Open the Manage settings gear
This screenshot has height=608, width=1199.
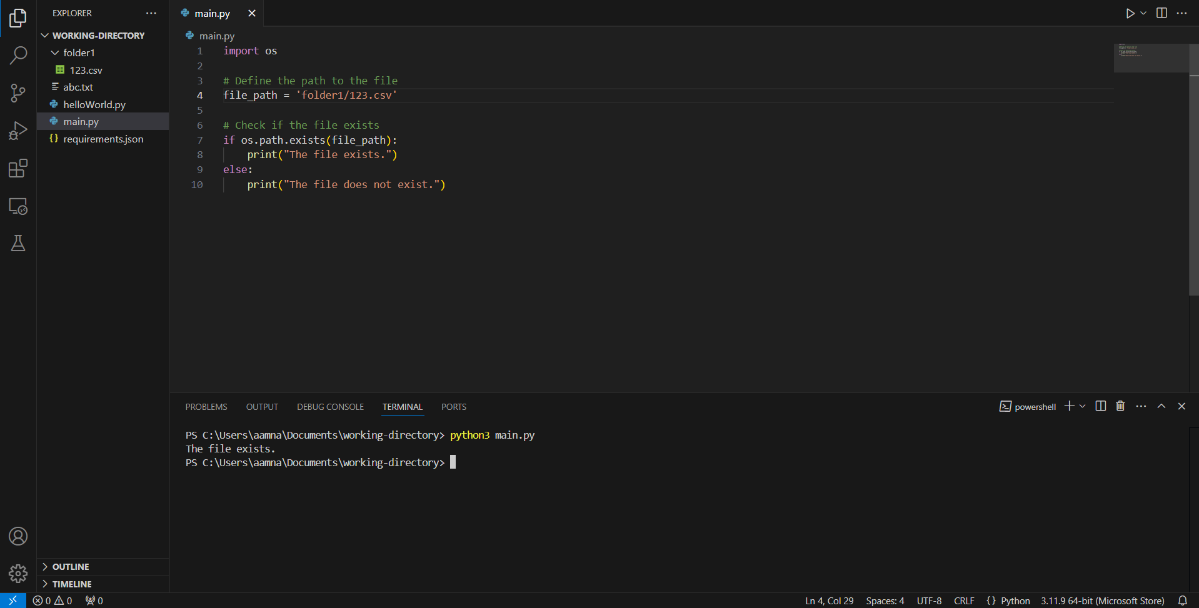pos(18,574)
